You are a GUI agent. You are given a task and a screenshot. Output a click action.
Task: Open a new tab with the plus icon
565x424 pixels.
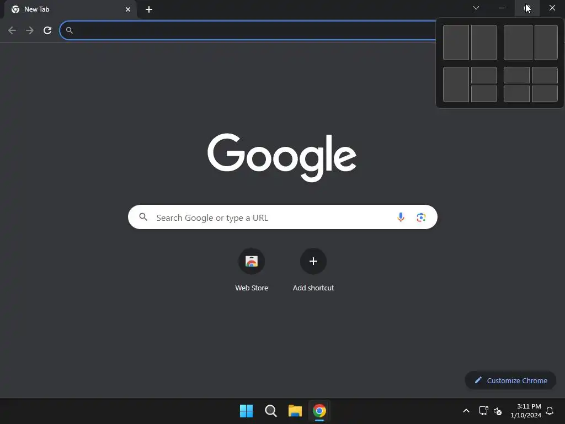click(x=149, y=9)
